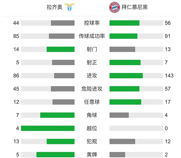The width and height of the screenshot is (181, 158).
Task: Select the 危险进攻 stat label
Action: coord(92,89)
